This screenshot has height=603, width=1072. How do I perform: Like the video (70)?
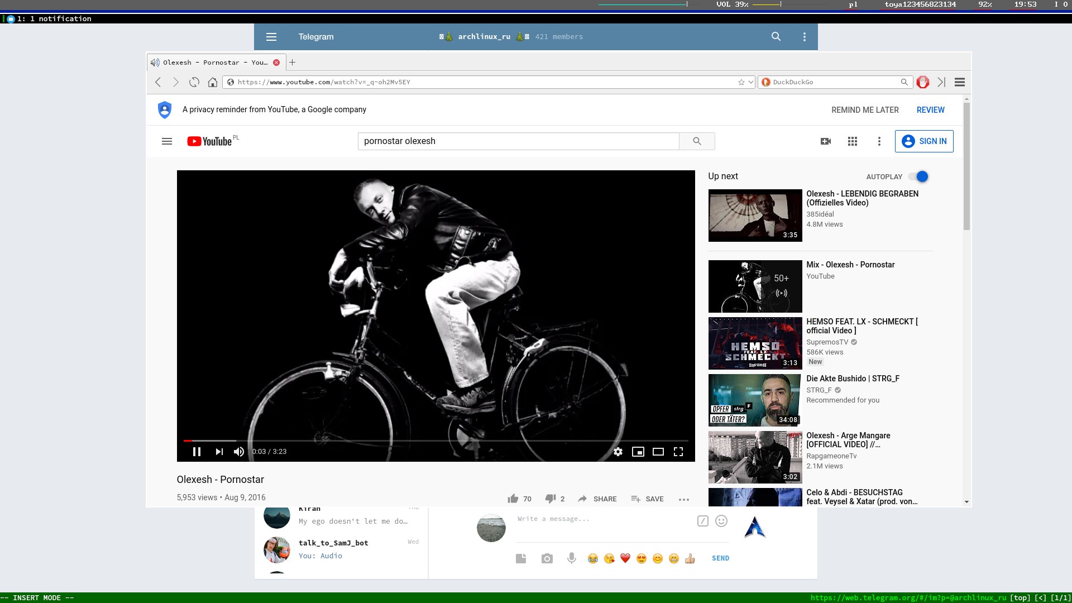[x=519, y=499]
